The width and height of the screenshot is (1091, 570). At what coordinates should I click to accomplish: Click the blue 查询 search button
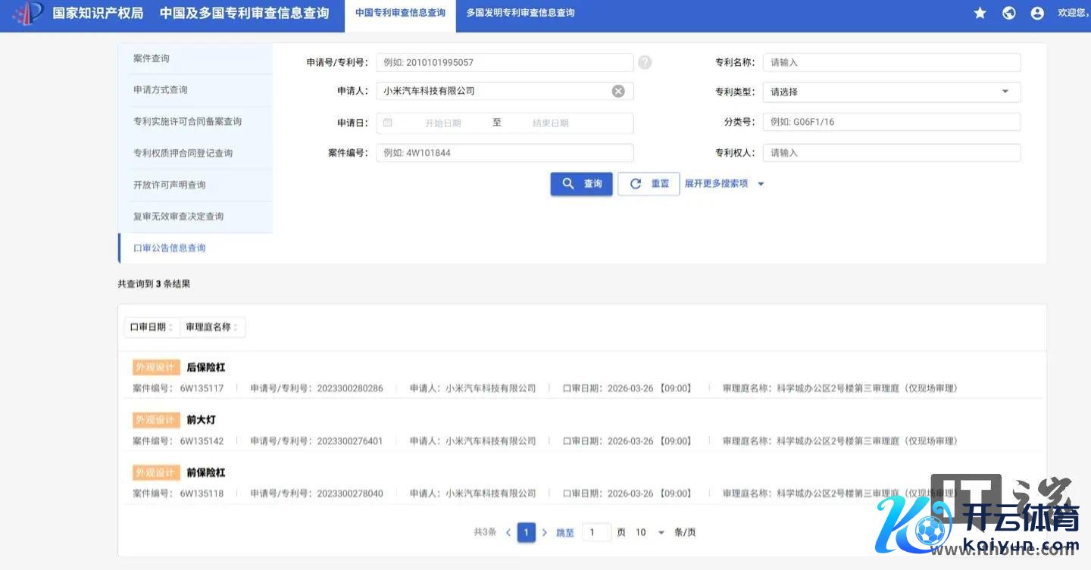(x=581, y=184)
